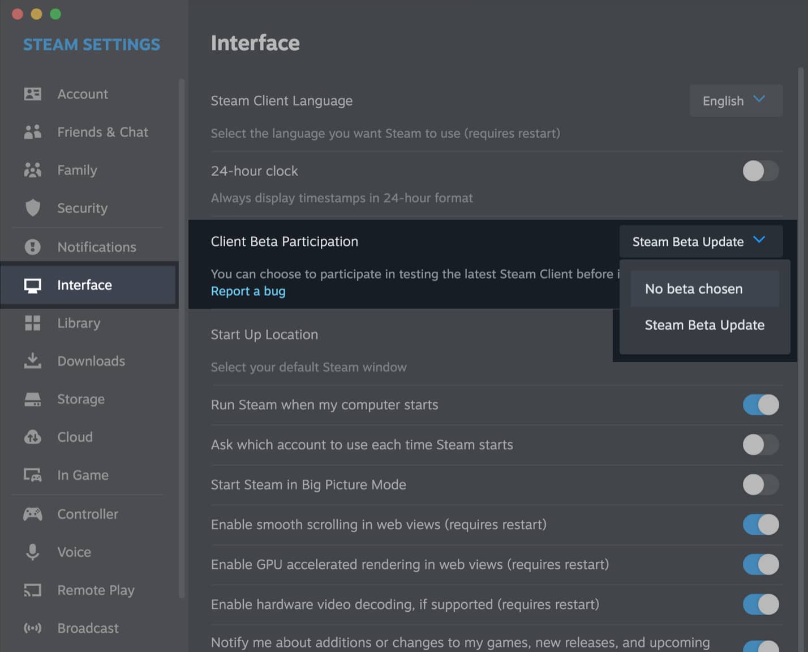808x652 pixels.
Task: Click the In Game overlay icon
Action: (x=33, y=475)
